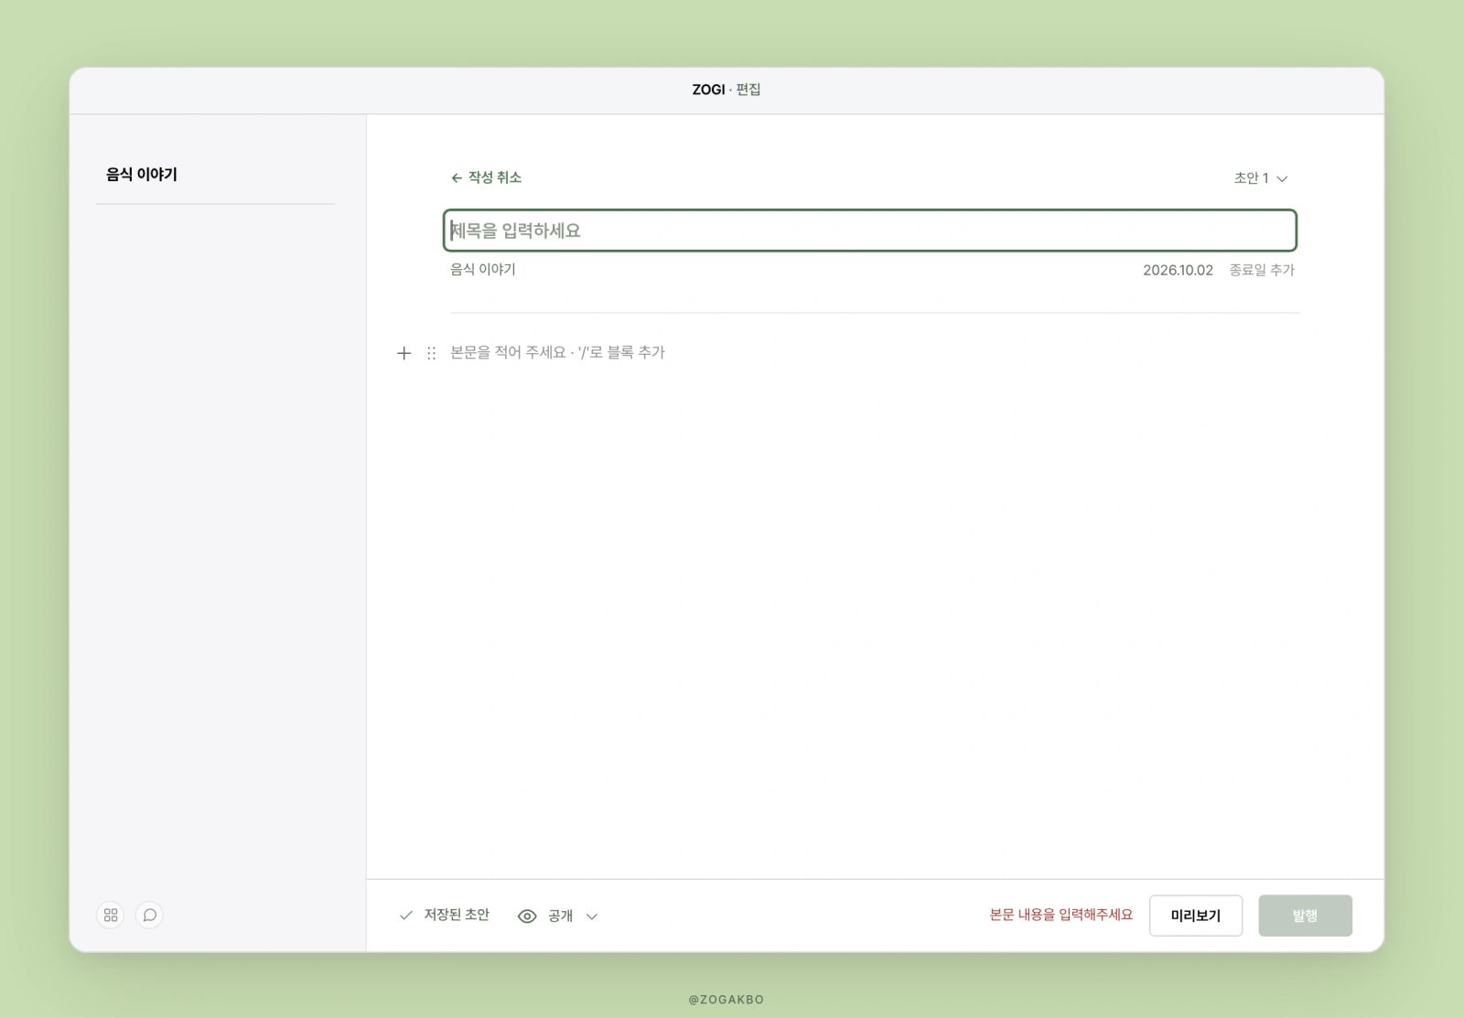Click the date 2026.10.02

click(1178, 270)
